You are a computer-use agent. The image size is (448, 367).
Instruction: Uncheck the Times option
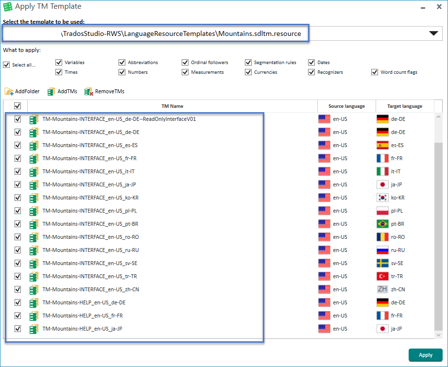point(59,72)
